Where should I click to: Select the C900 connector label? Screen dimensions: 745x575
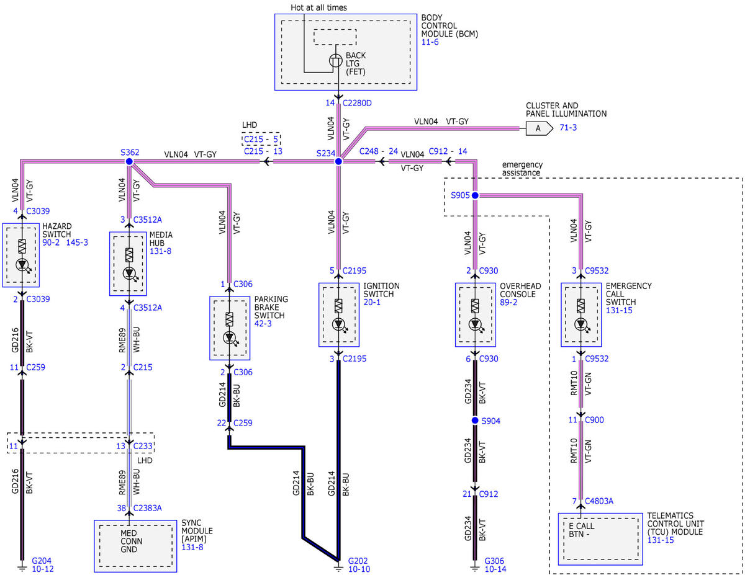(x=594, y=420)
